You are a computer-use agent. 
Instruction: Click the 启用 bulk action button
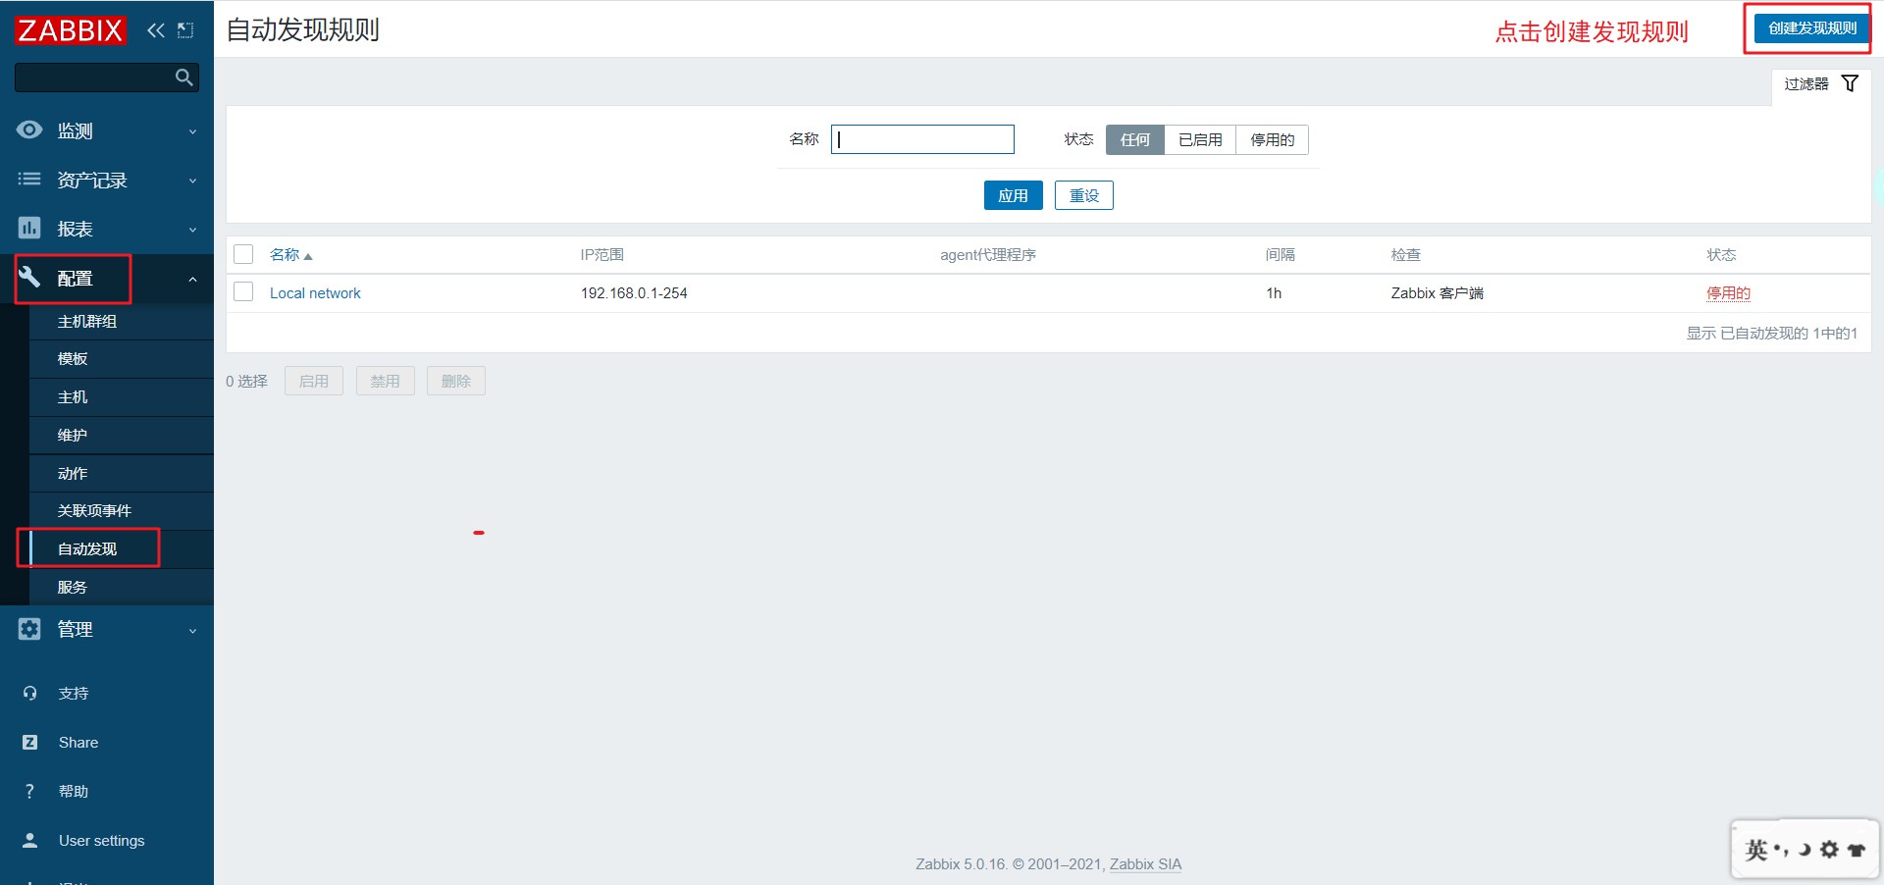(314, 381)
